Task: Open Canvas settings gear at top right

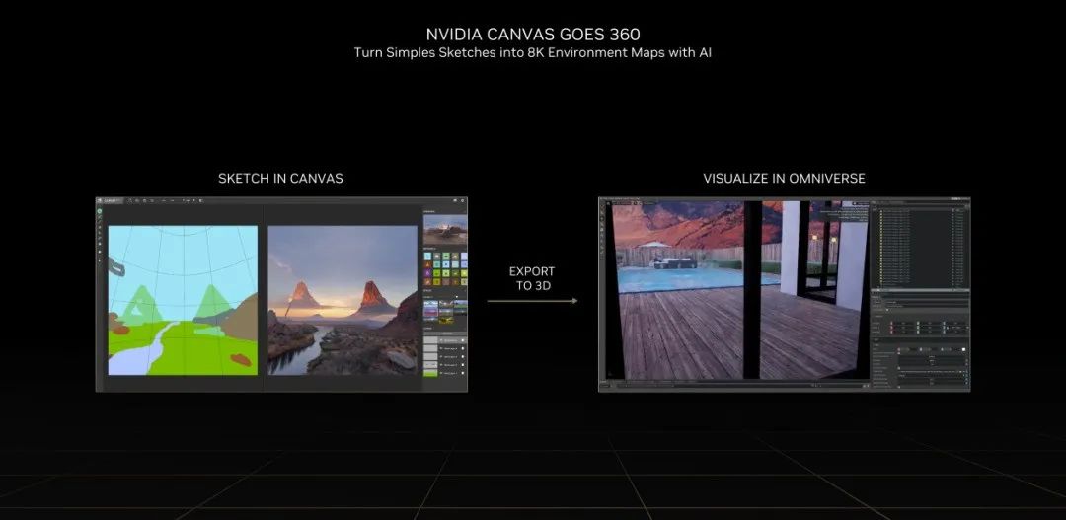Action: pyautogui.click(x=462, y=200)
